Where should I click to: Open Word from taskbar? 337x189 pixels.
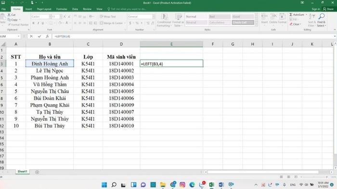(x=221, y=185)
